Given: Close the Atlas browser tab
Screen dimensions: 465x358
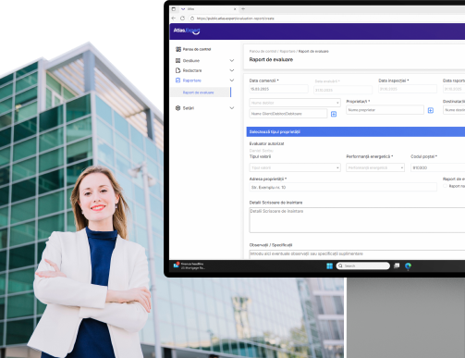Looking at the screenshot, I should point(235,9).
